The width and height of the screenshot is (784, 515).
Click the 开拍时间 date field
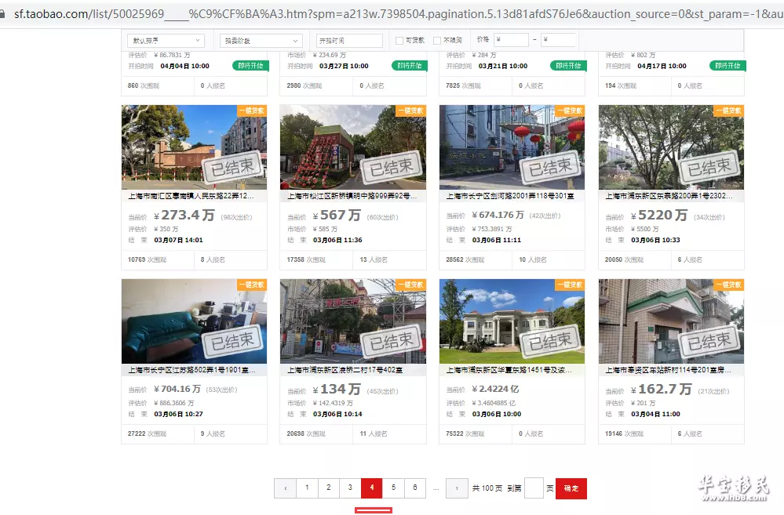[x=349, y=41]
